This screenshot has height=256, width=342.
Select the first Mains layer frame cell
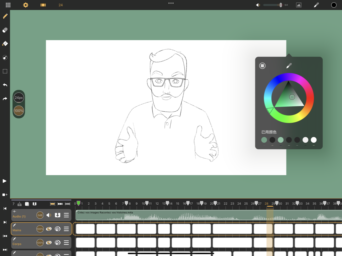pyautogui.click(x=85, y=229)
